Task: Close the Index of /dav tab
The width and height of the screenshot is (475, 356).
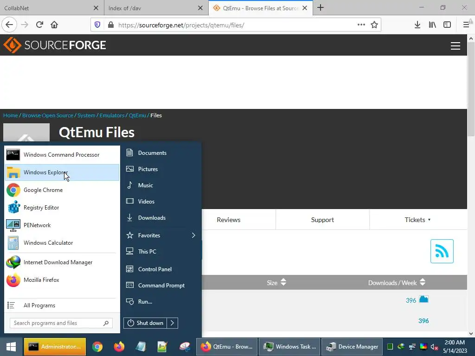Action: 200,8
